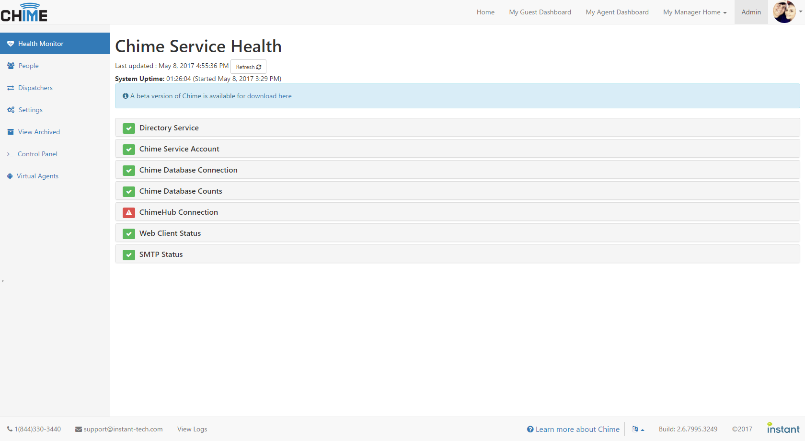Image resolution: width=805 pixels, height=441 pixels.
Task: Open the Dispatchers sidebar section
Action: tap(55, 88)
